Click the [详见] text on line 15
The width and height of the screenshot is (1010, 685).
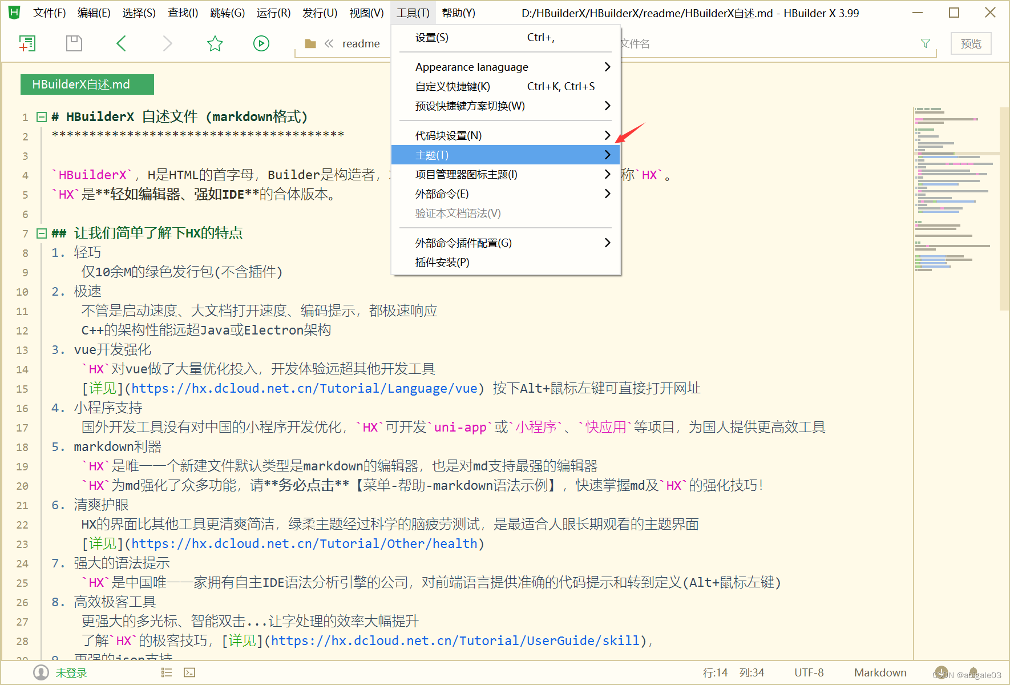click(x=103, y=389)
